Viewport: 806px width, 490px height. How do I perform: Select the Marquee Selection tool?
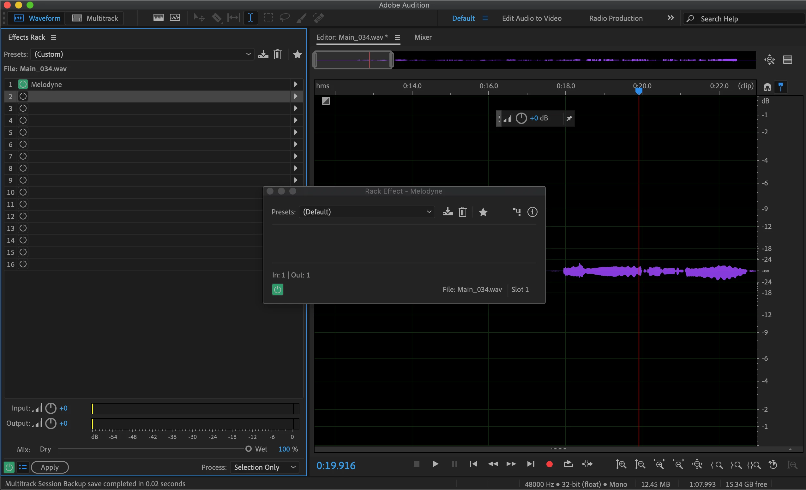pos(268,18)
